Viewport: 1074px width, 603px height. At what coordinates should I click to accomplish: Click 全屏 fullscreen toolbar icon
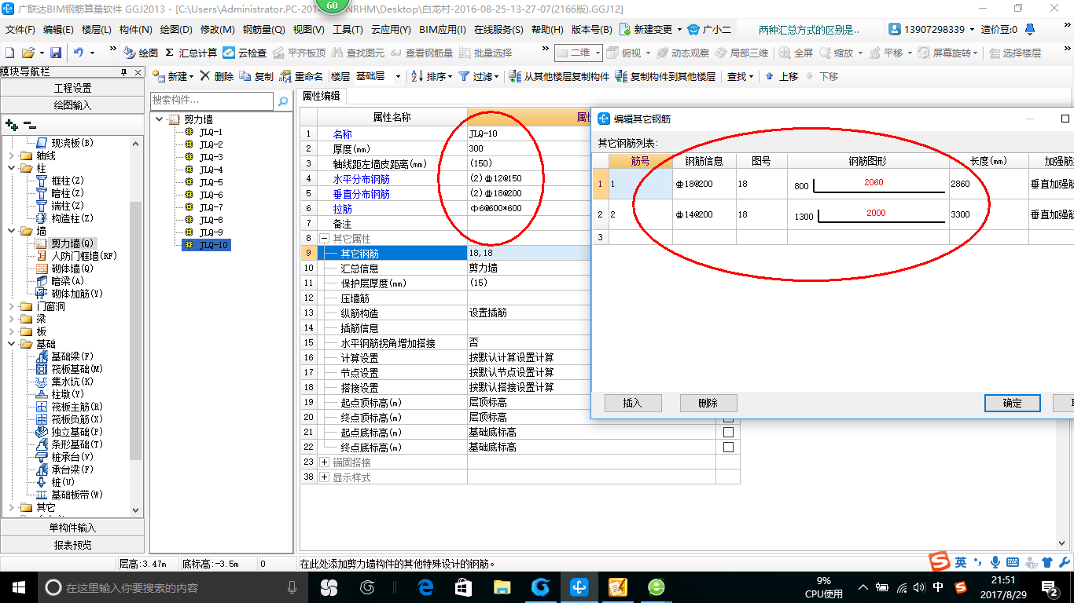coord(796,53)
